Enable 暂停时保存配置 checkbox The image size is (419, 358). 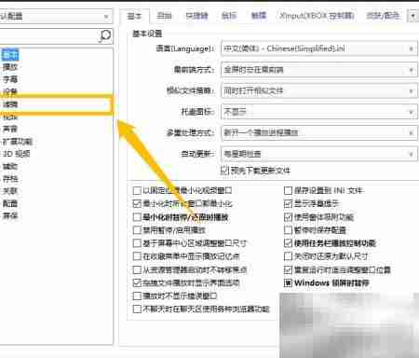[x=288, y=230]
